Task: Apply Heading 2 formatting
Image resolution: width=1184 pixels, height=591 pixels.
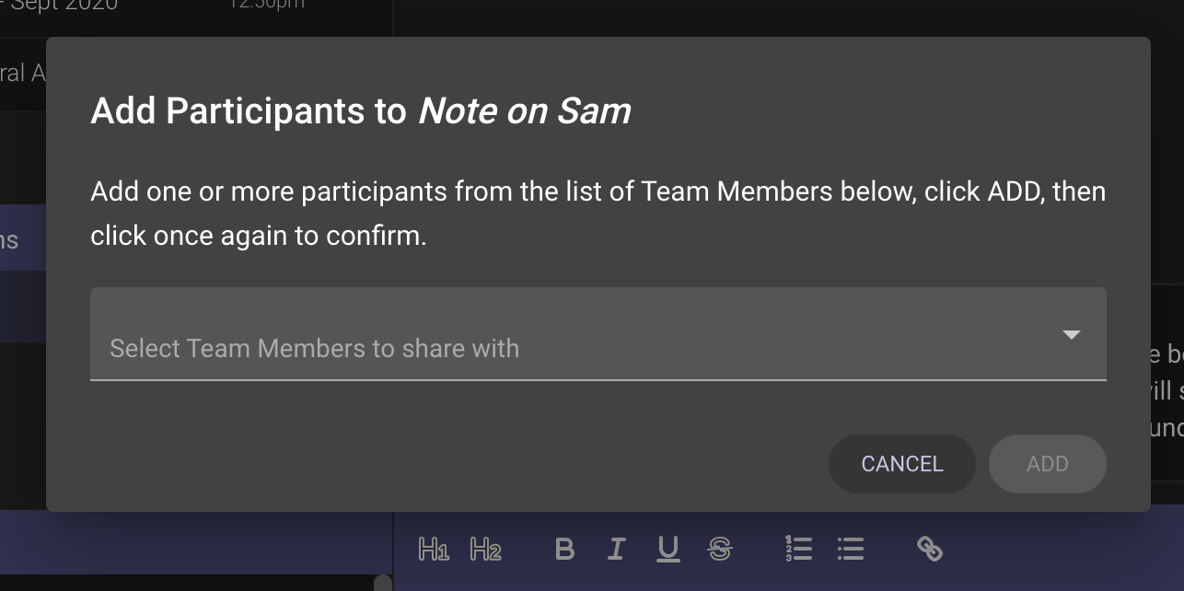Action: click(486, 550)
